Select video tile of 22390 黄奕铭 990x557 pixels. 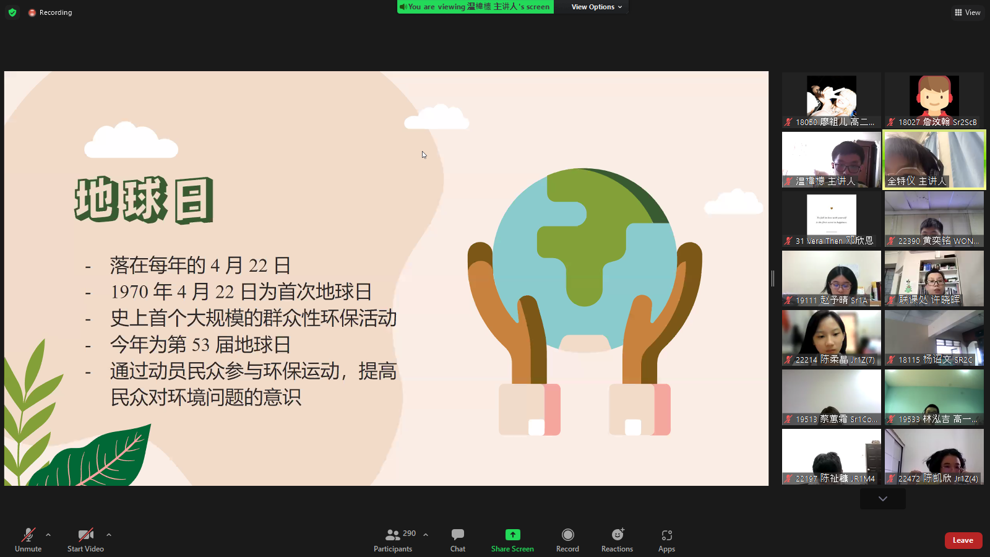tap(934, 219)
